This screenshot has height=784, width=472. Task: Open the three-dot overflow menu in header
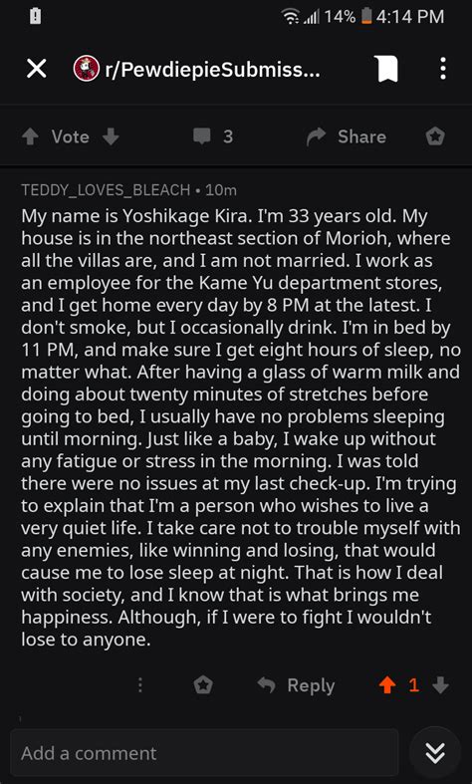coord(442,69)
